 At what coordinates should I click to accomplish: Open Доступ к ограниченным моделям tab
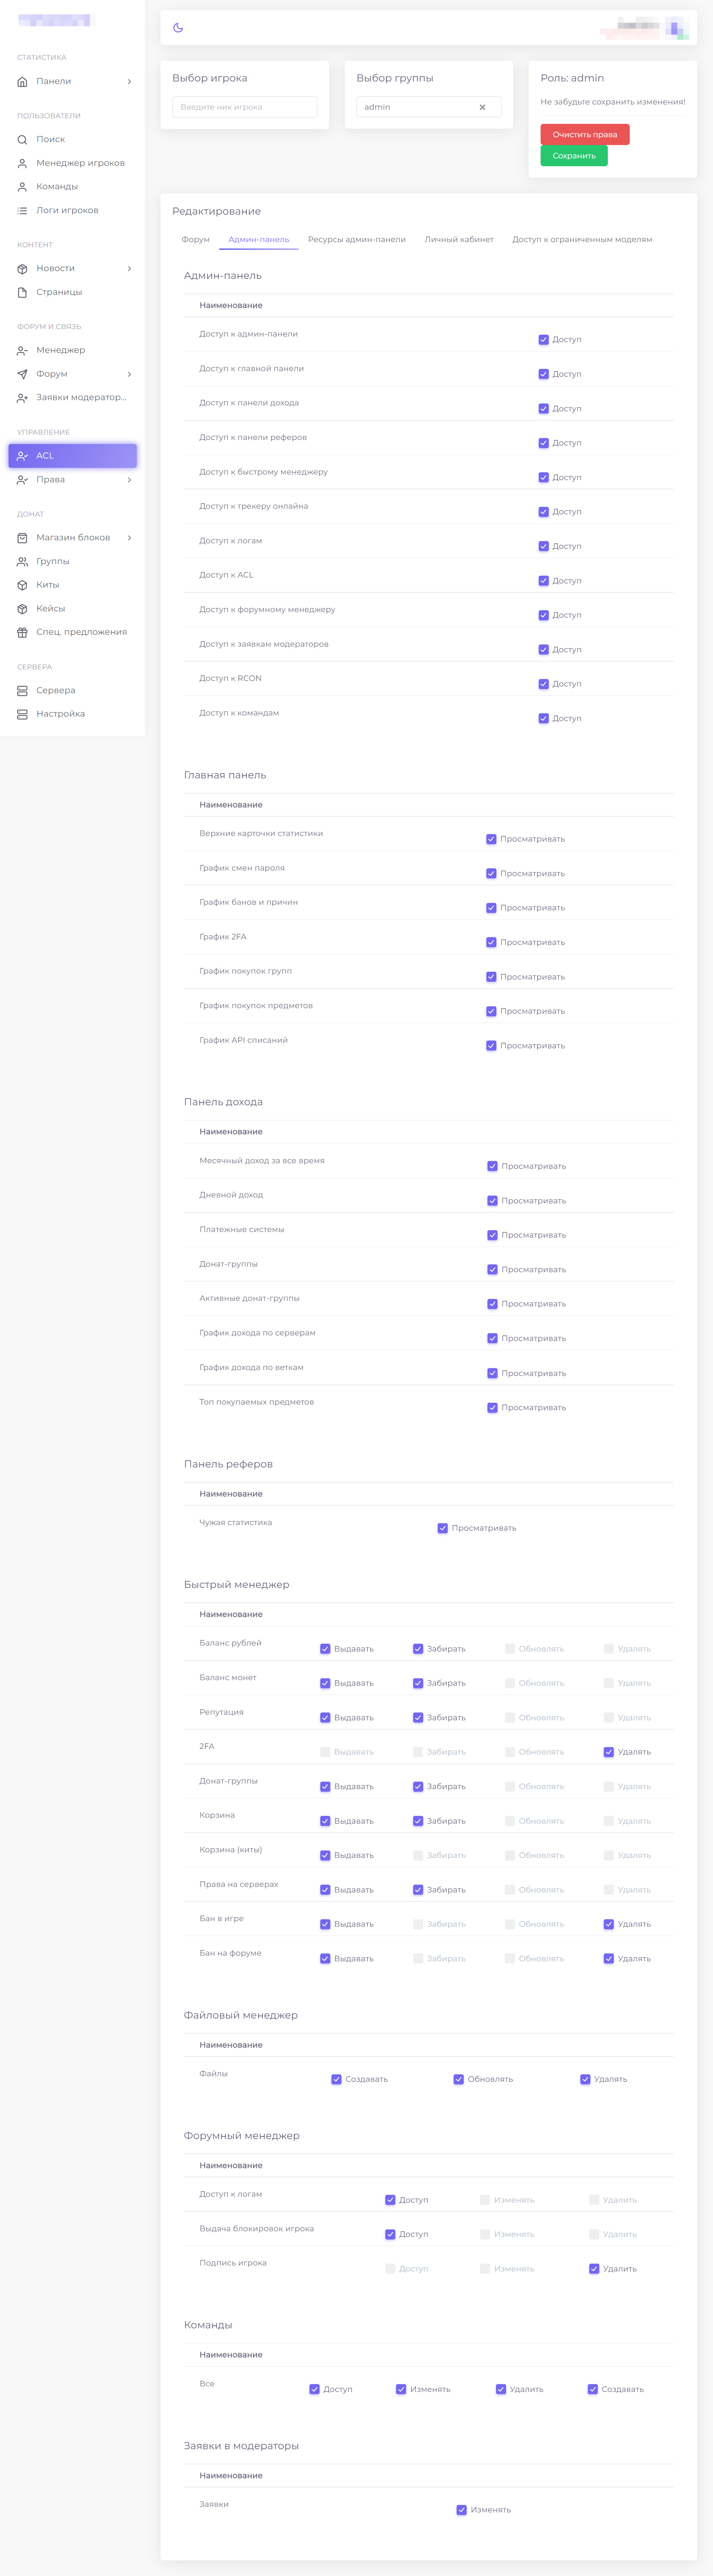coord(582,240)
